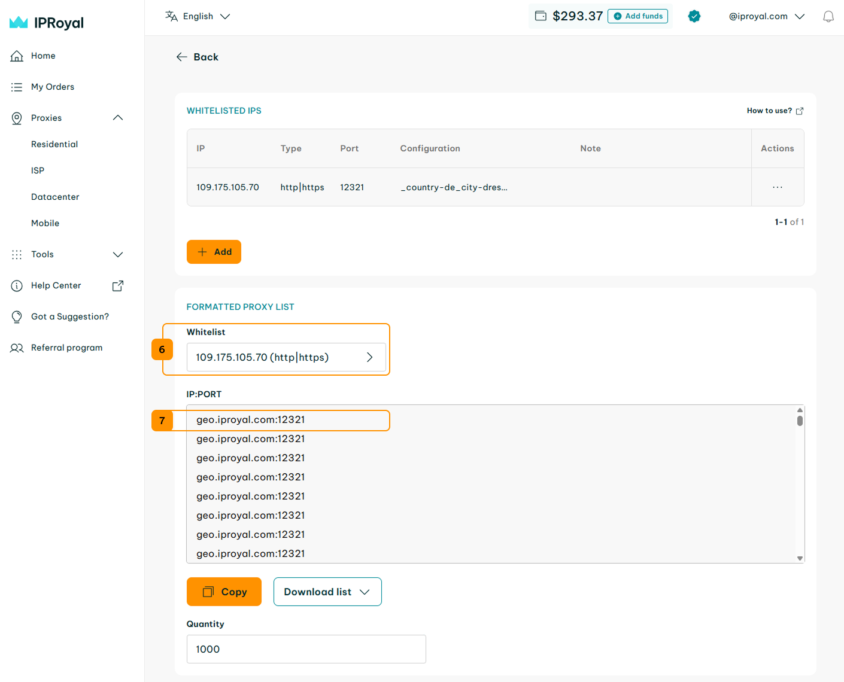Go to Home in sidebar
844x682 pixels.
pos(43,56)
